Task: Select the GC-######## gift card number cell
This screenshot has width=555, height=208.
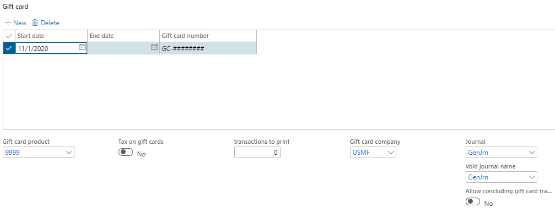Action: 208,48
